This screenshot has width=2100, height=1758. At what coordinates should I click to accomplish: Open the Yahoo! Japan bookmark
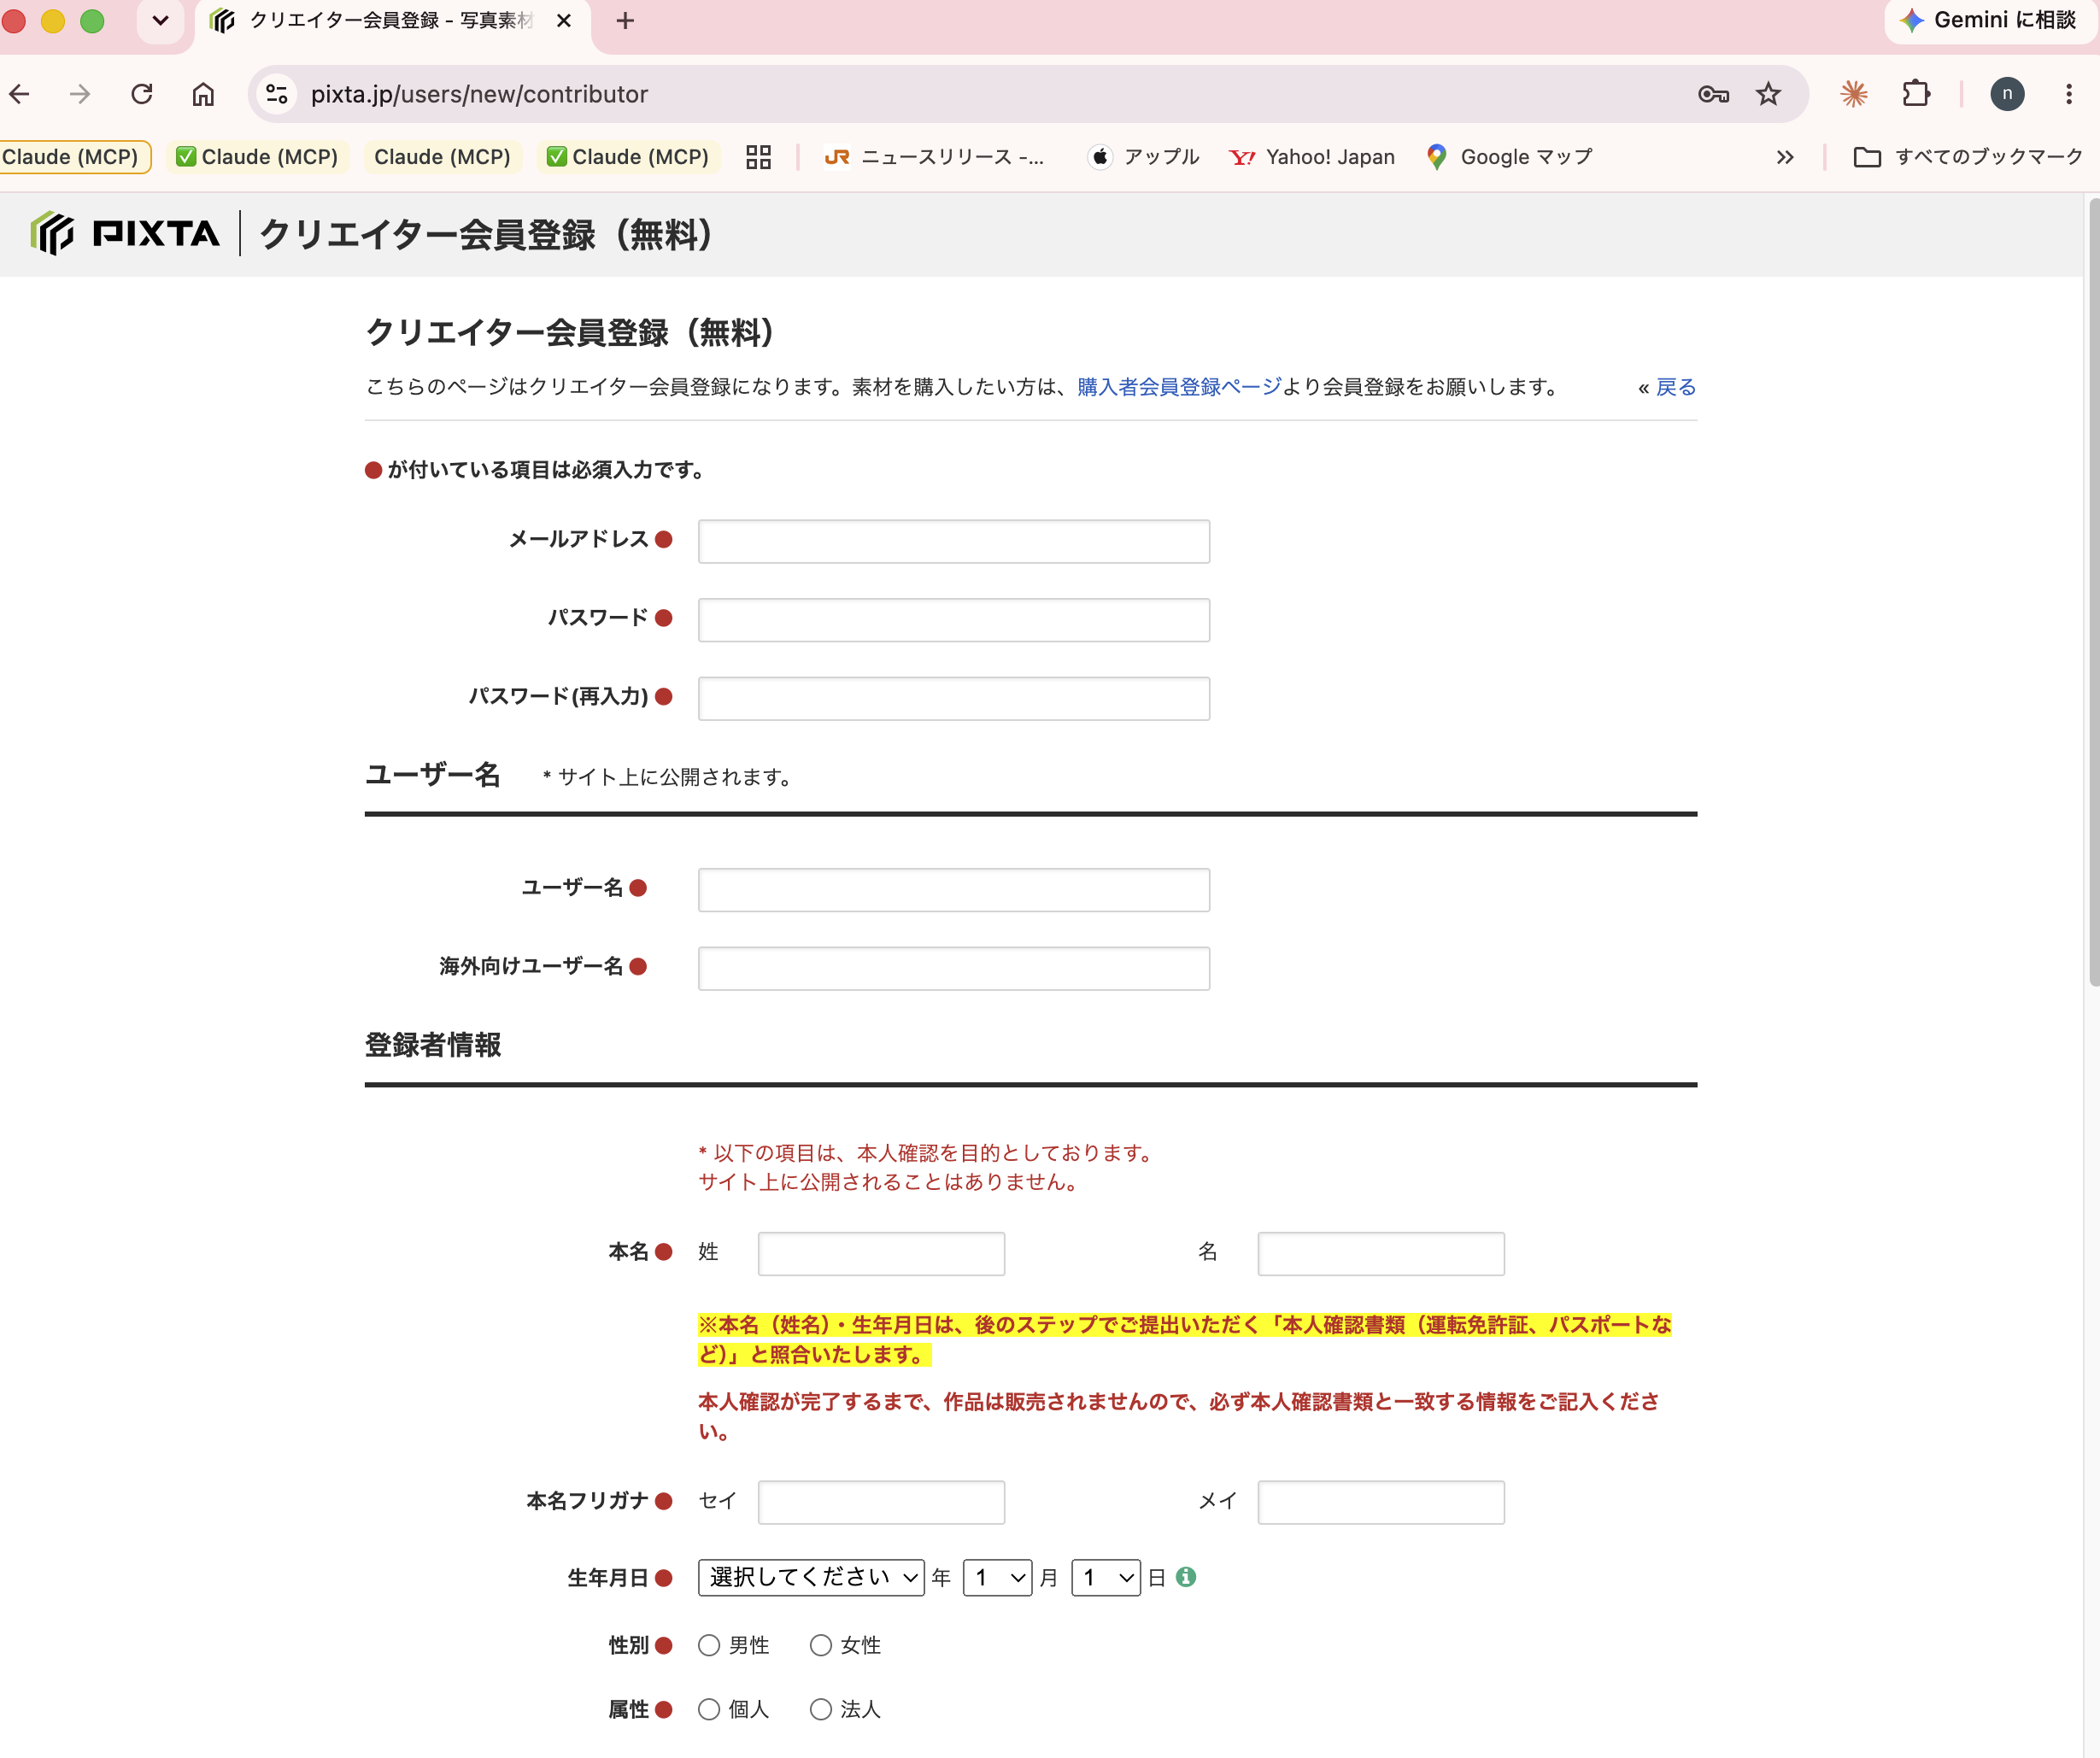pos(1312,157)
